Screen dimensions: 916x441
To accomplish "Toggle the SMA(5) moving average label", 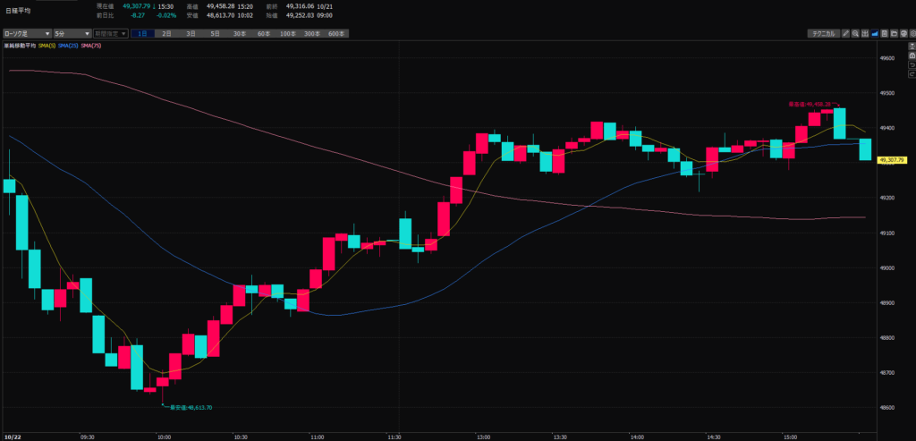I will point(47,45).
